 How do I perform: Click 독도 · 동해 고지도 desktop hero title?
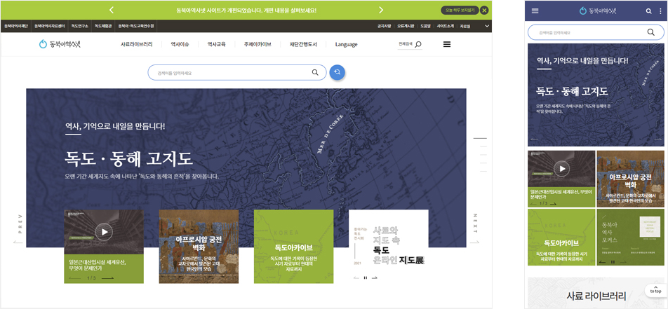pyautogui.click(x=128, y=158)
